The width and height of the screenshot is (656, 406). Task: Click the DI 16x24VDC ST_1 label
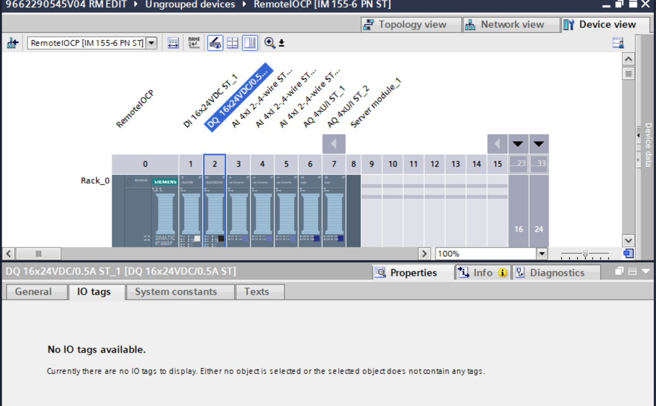210,100
